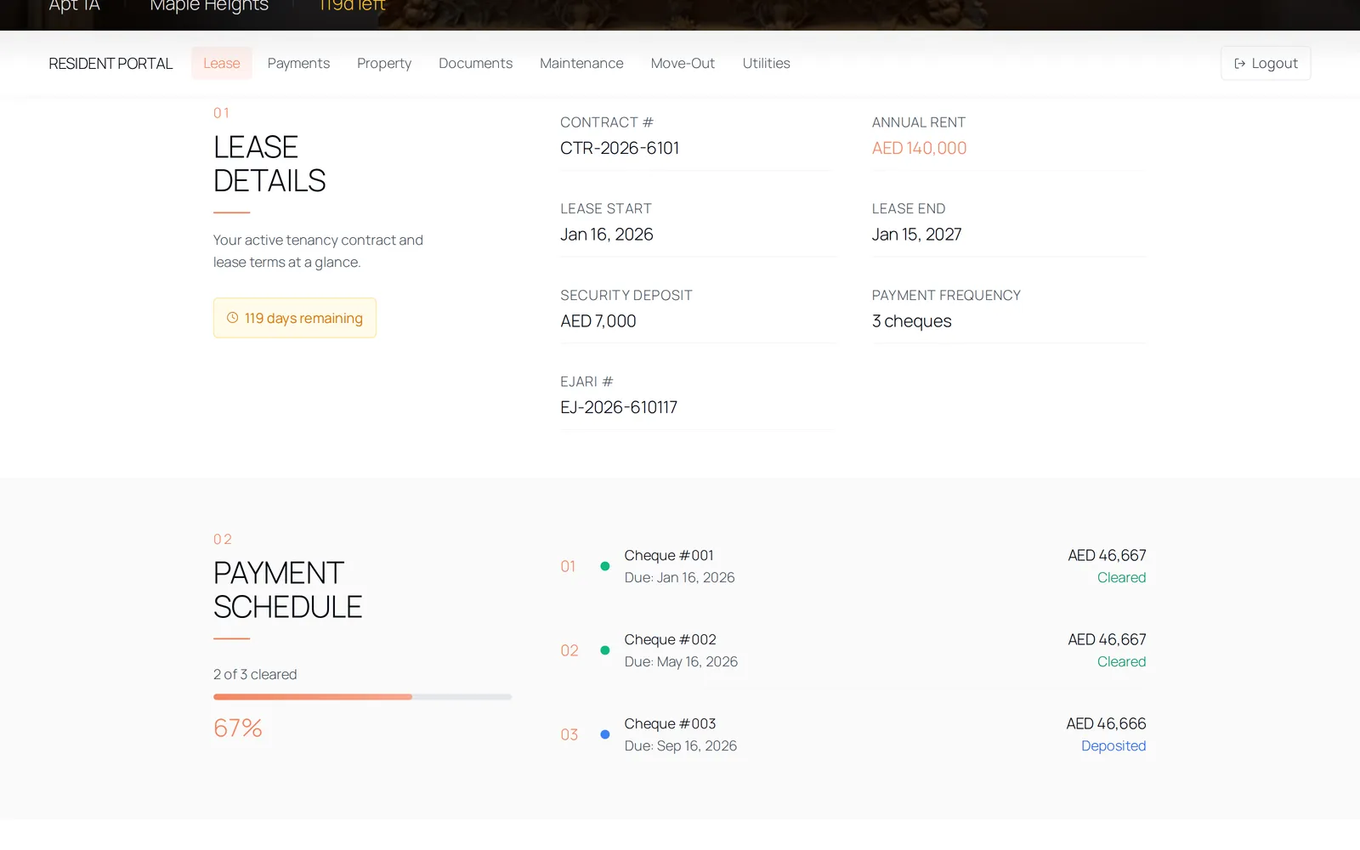Go to the Property tab

(x=384, y=64)
